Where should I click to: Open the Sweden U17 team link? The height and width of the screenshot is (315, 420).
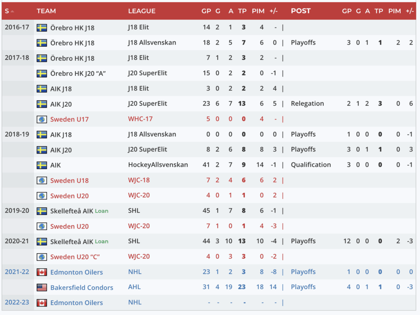pos(69,119)
